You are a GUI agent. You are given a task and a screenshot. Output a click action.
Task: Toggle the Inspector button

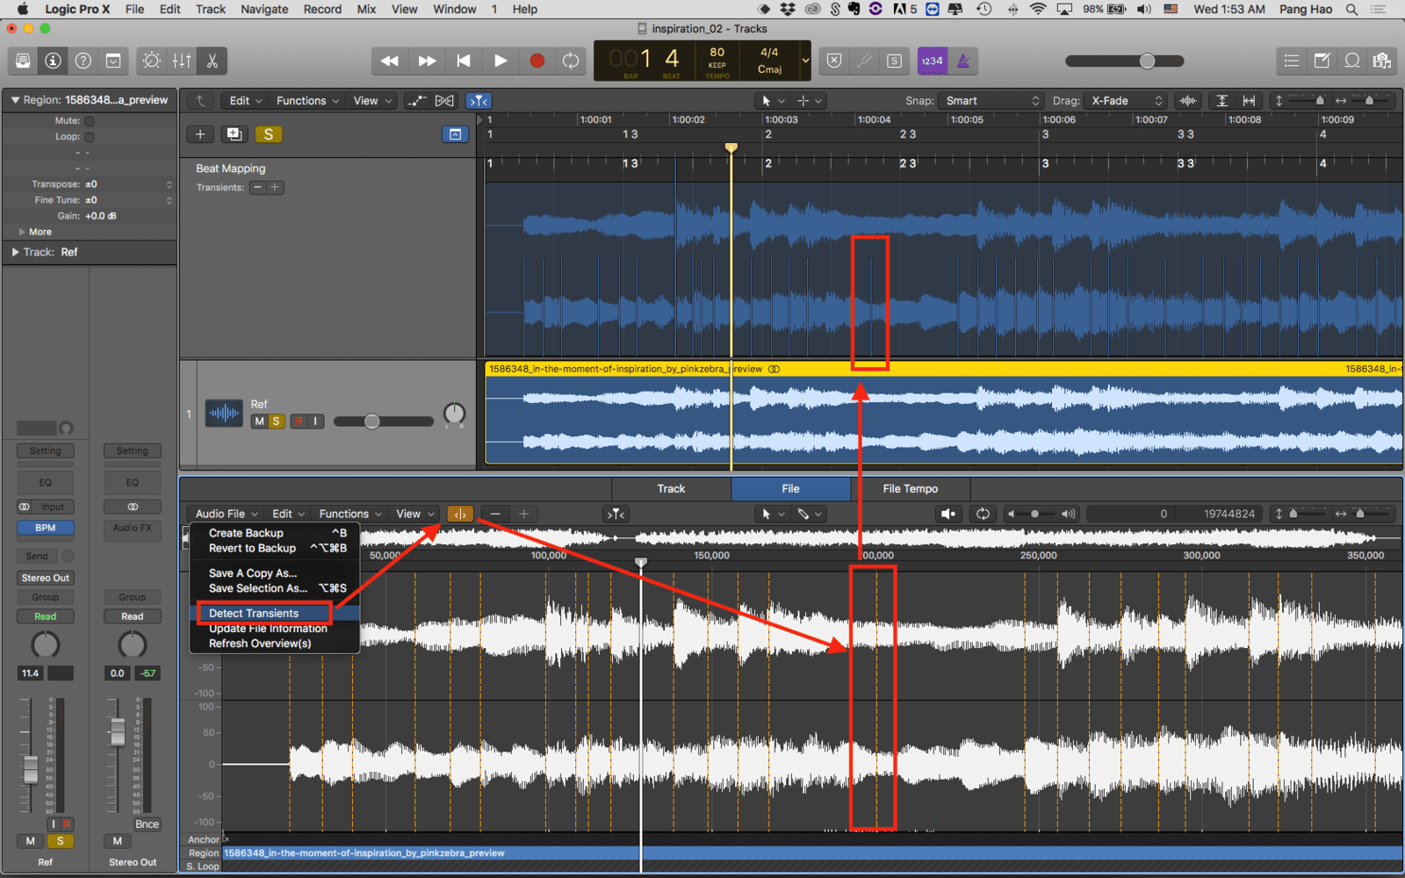54,61
